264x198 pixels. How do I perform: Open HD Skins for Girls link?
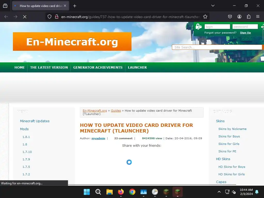click(x=232, y=174)
